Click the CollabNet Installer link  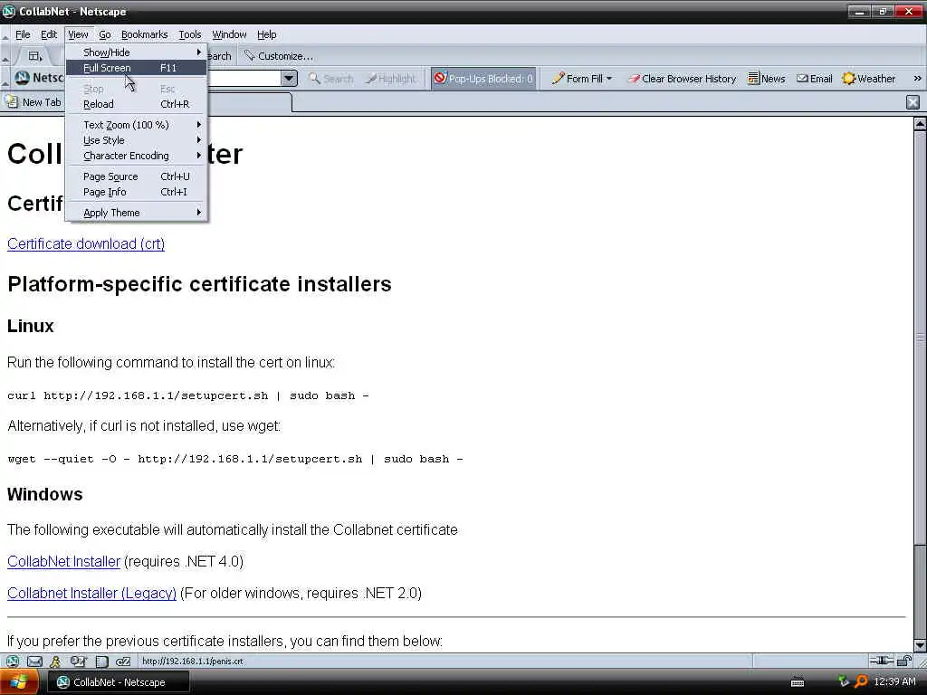(64, 561)
